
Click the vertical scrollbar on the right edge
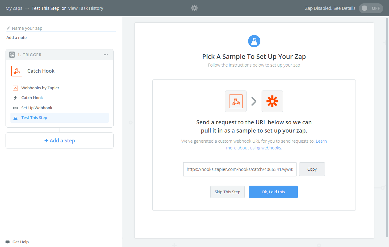(387, 123)
